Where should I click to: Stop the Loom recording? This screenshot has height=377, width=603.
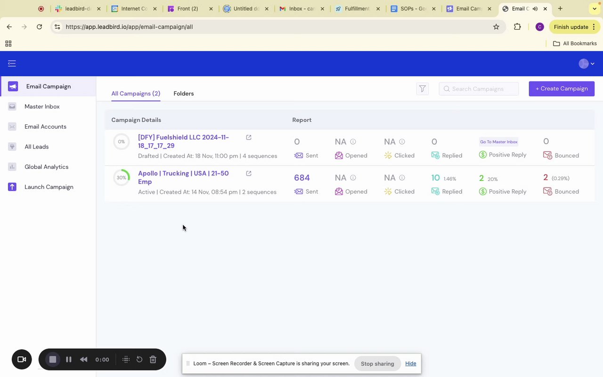[53, 360]
